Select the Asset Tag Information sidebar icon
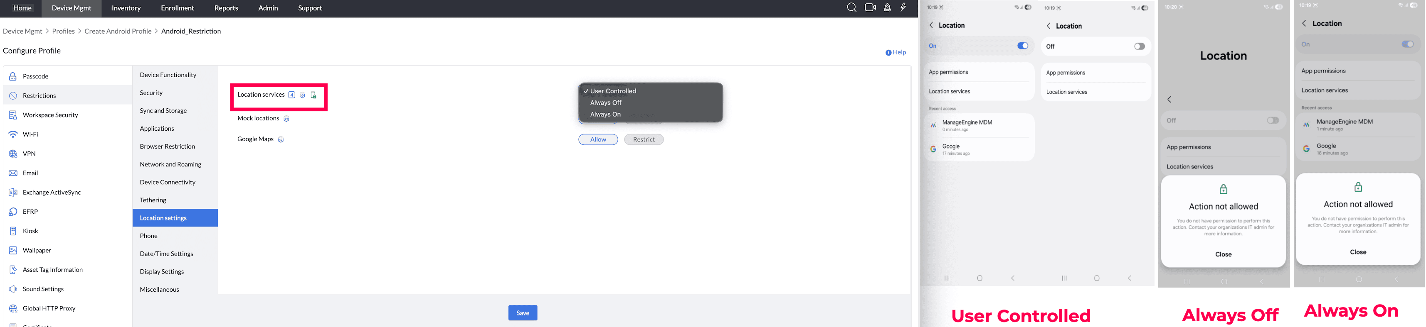 [13, 270]
